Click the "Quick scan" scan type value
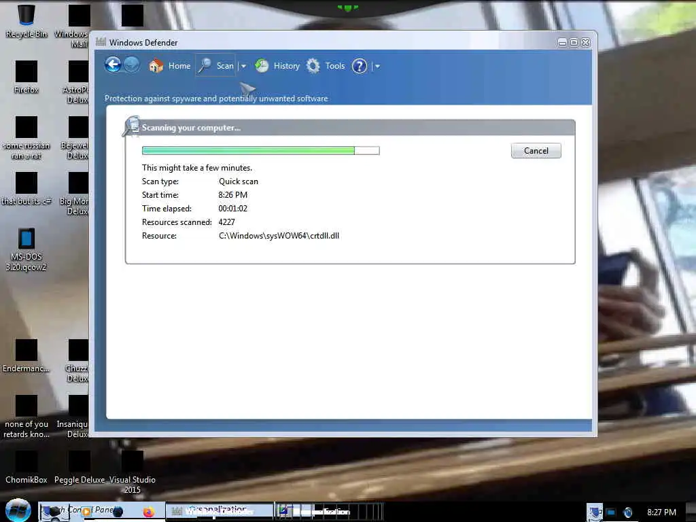 pyautogui.click(x=239, y=181)
